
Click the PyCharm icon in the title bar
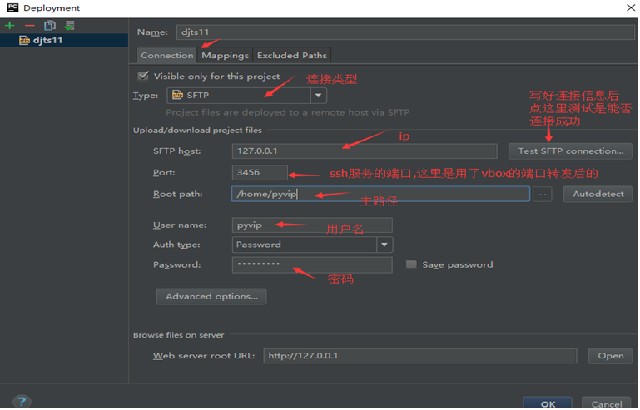click(x=12, y=7)
